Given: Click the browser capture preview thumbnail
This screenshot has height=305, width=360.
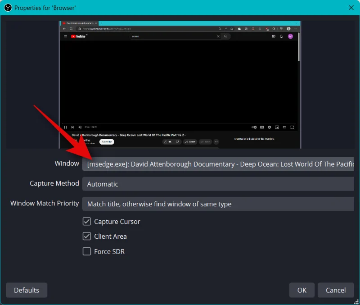Looking at the screenshot, I should click(180, 85).
